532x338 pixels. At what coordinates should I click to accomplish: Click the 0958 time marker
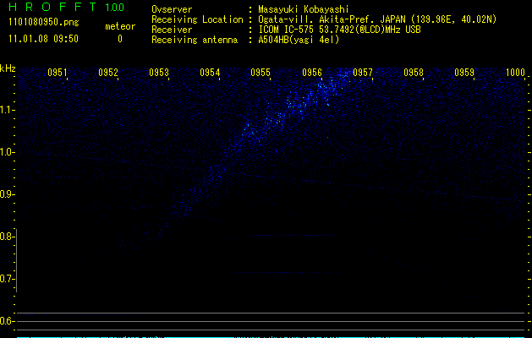(414, 73)
